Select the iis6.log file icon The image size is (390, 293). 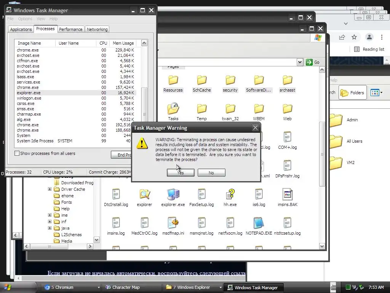pyautogui.click(x=259, y=194)
